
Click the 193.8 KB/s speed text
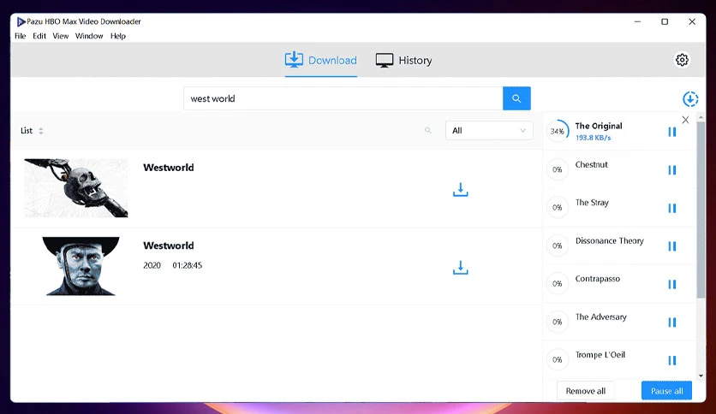tap(593, 138)
